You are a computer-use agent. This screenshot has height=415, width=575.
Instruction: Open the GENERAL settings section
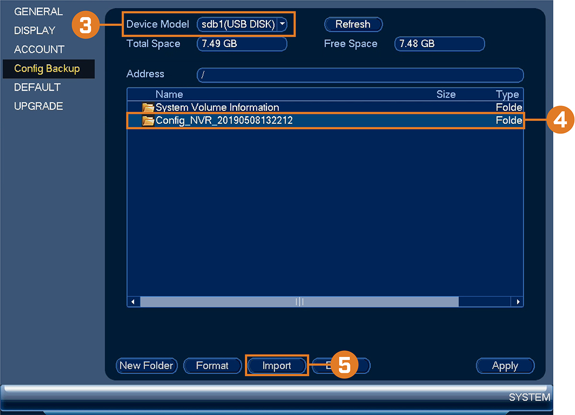(38, 12)
